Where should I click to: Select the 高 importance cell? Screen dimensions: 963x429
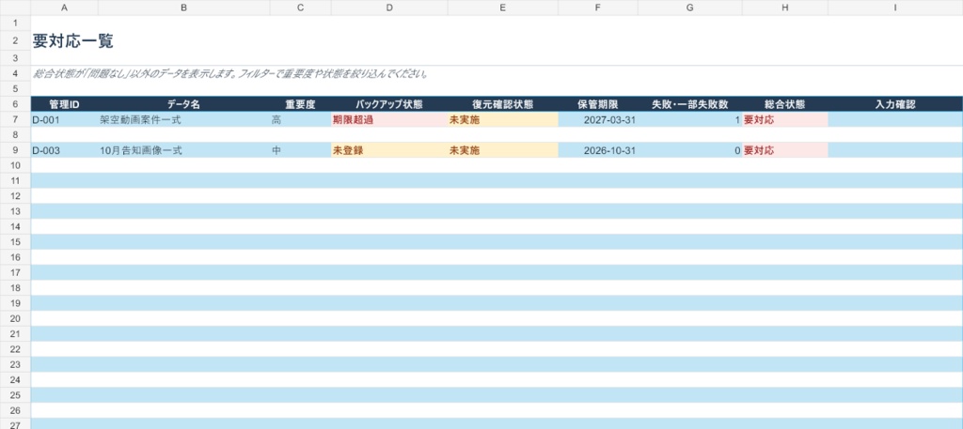coord(300,119)
